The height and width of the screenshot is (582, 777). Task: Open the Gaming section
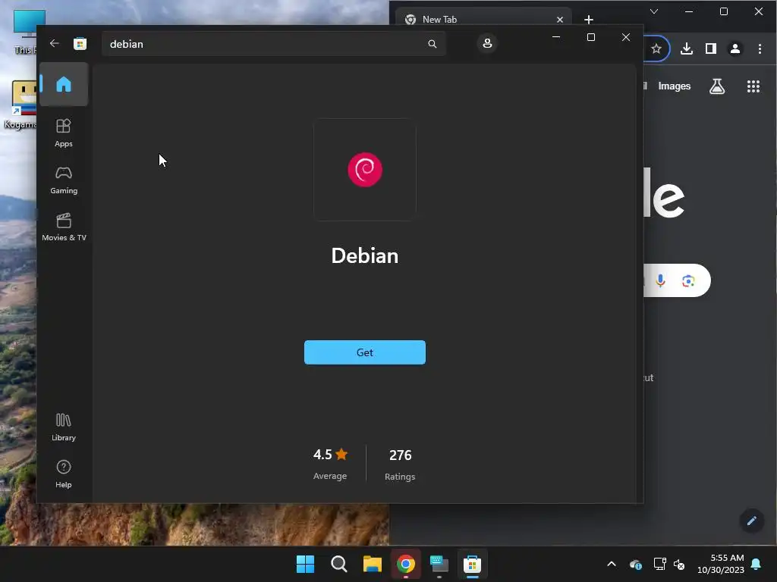point(64,180)
